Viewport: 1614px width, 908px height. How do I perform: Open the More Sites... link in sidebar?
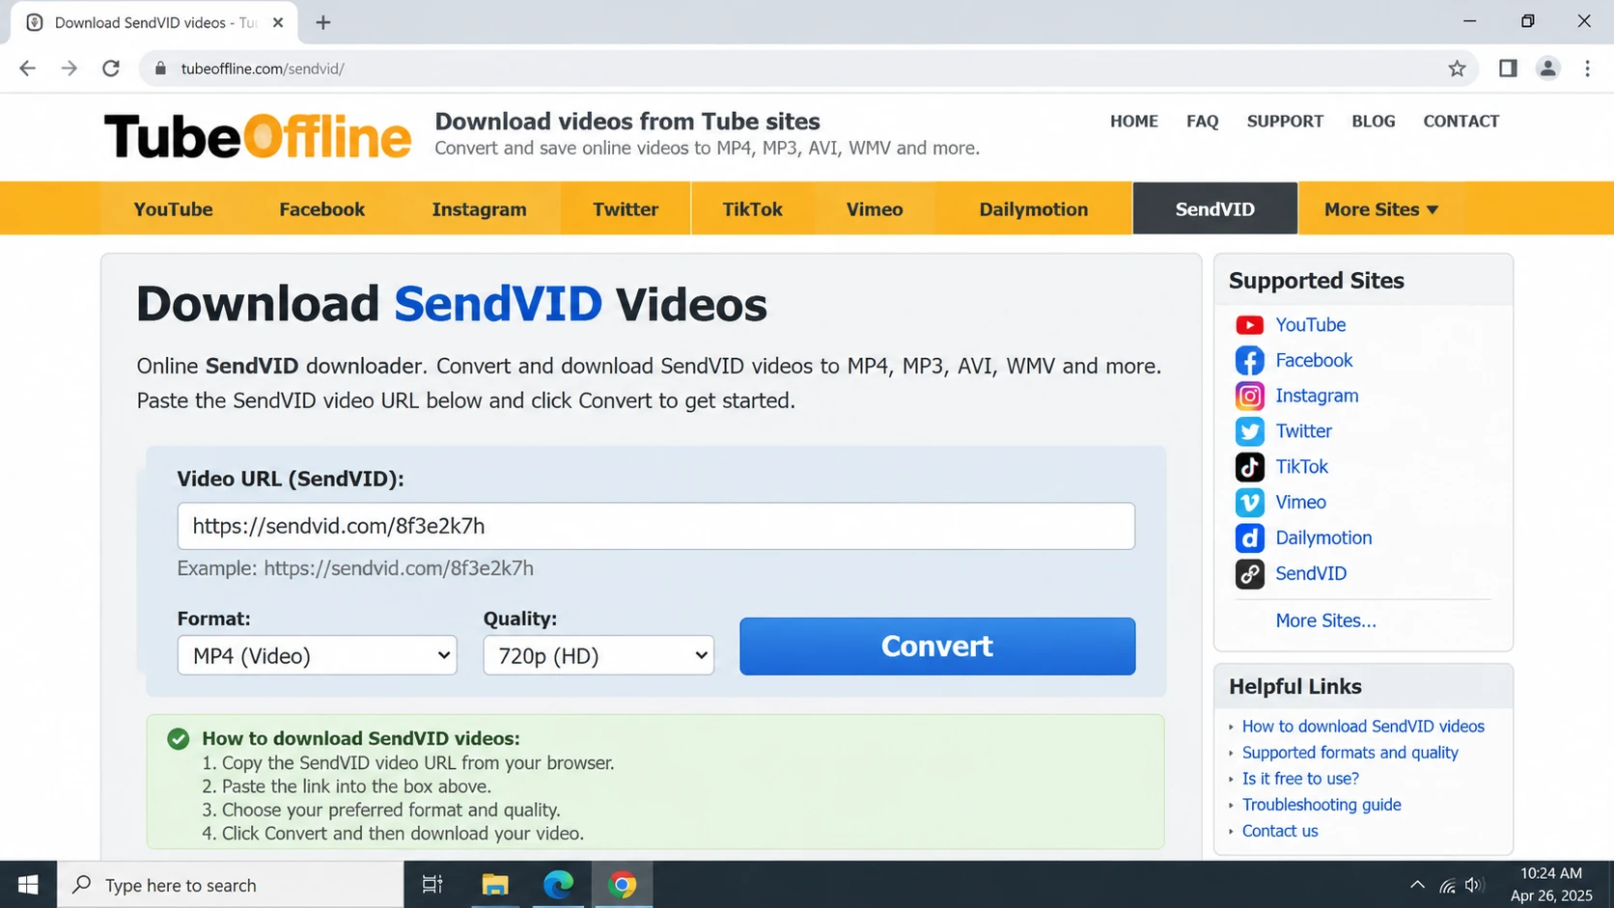[x=1325, y=620]
